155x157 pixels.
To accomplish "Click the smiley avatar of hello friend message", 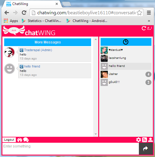I will click(x=10, y=69).
